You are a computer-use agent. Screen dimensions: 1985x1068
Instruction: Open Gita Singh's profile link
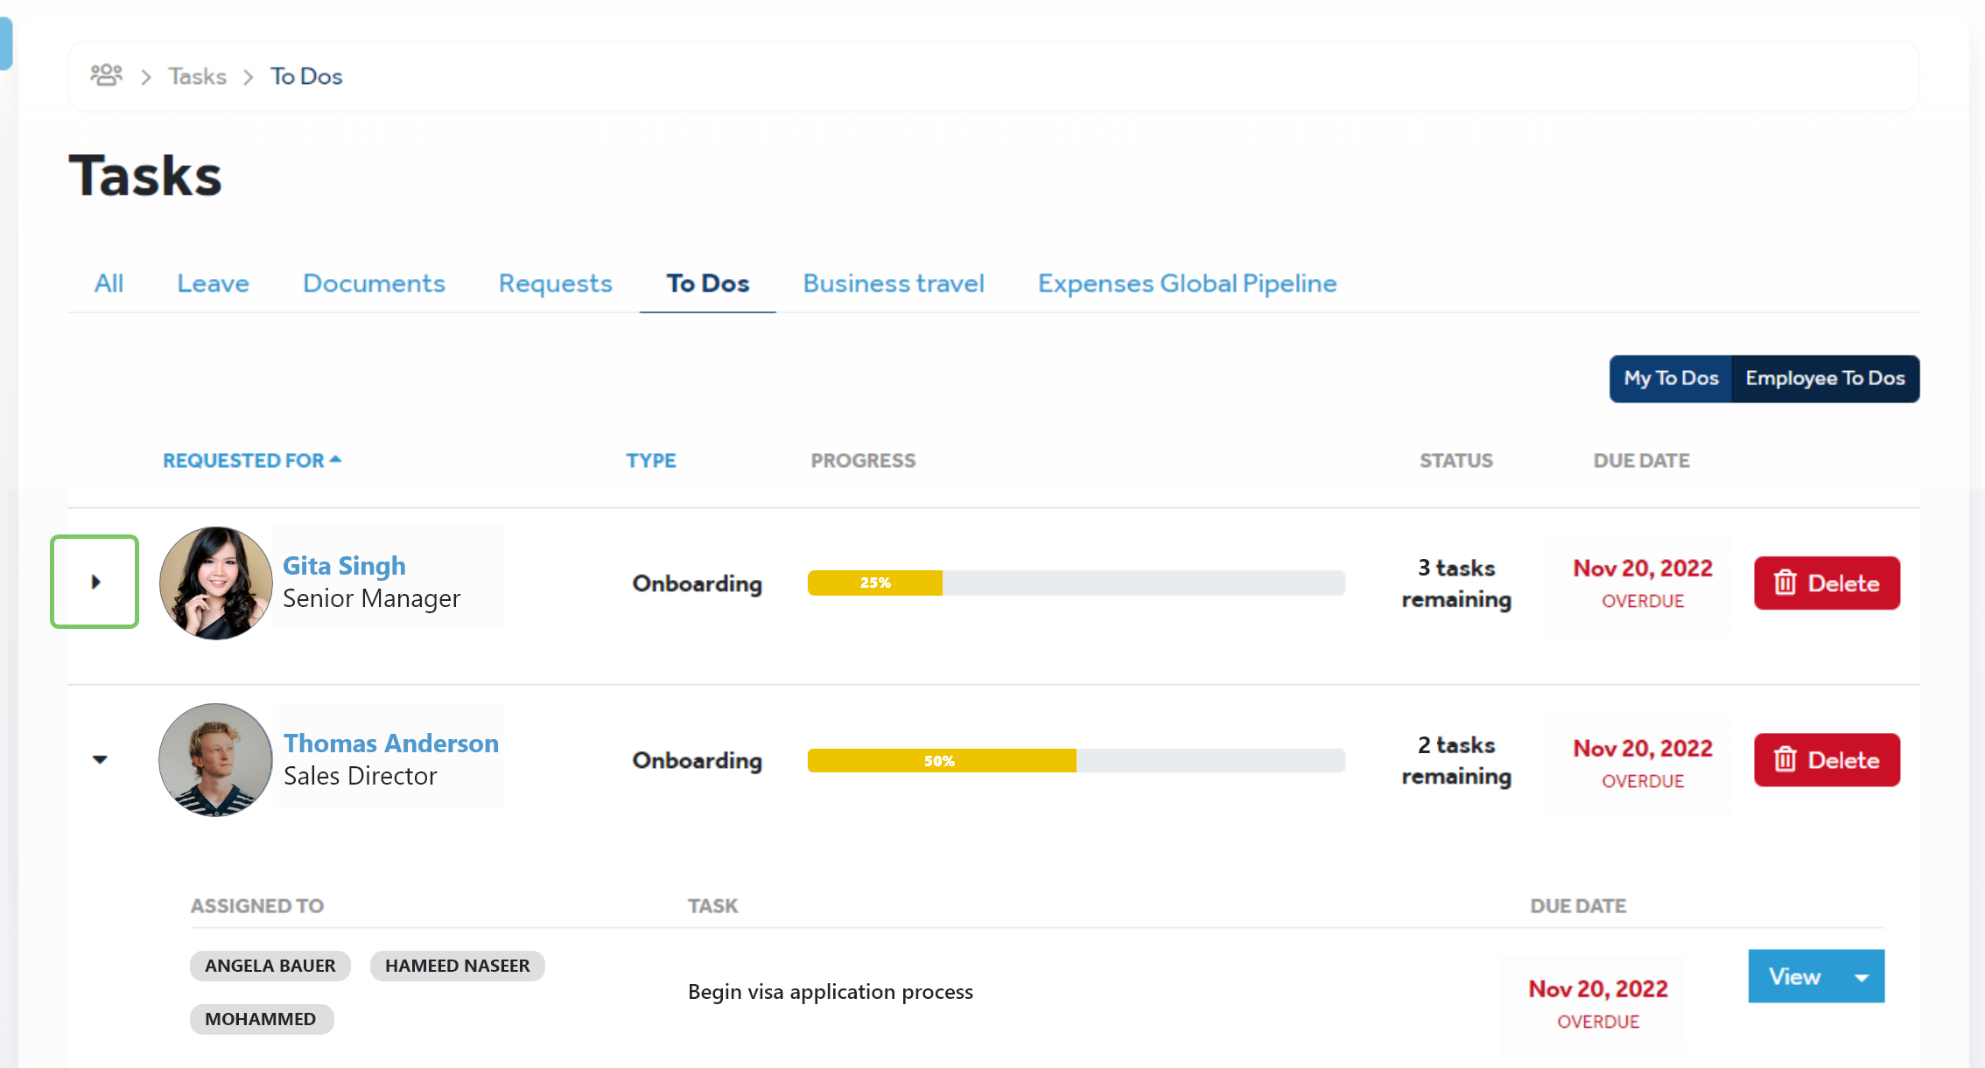[344, 566]
